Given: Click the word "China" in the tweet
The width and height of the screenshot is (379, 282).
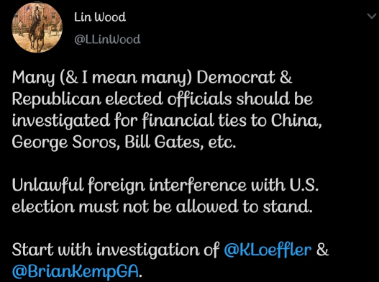Looking at the screenshot, I should [294, 120].
